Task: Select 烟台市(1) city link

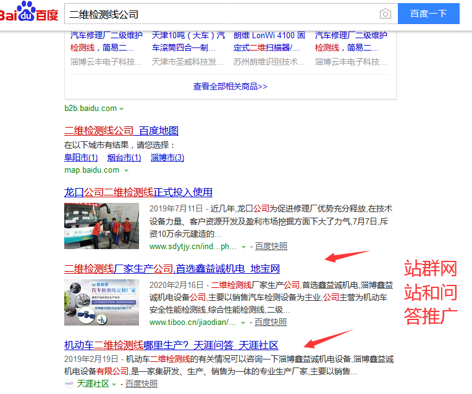Action: click(124, 157)
